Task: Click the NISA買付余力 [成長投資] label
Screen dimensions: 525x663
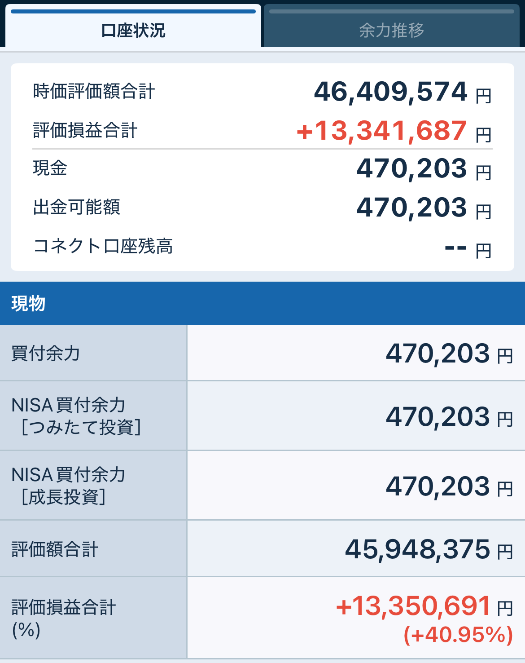Action: (x=68, y=486)
